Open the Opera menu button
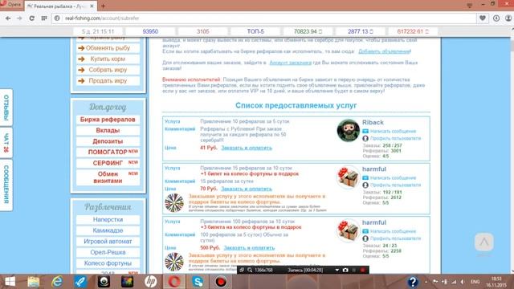This screenshot has height=289, width=514. point(11,5)
